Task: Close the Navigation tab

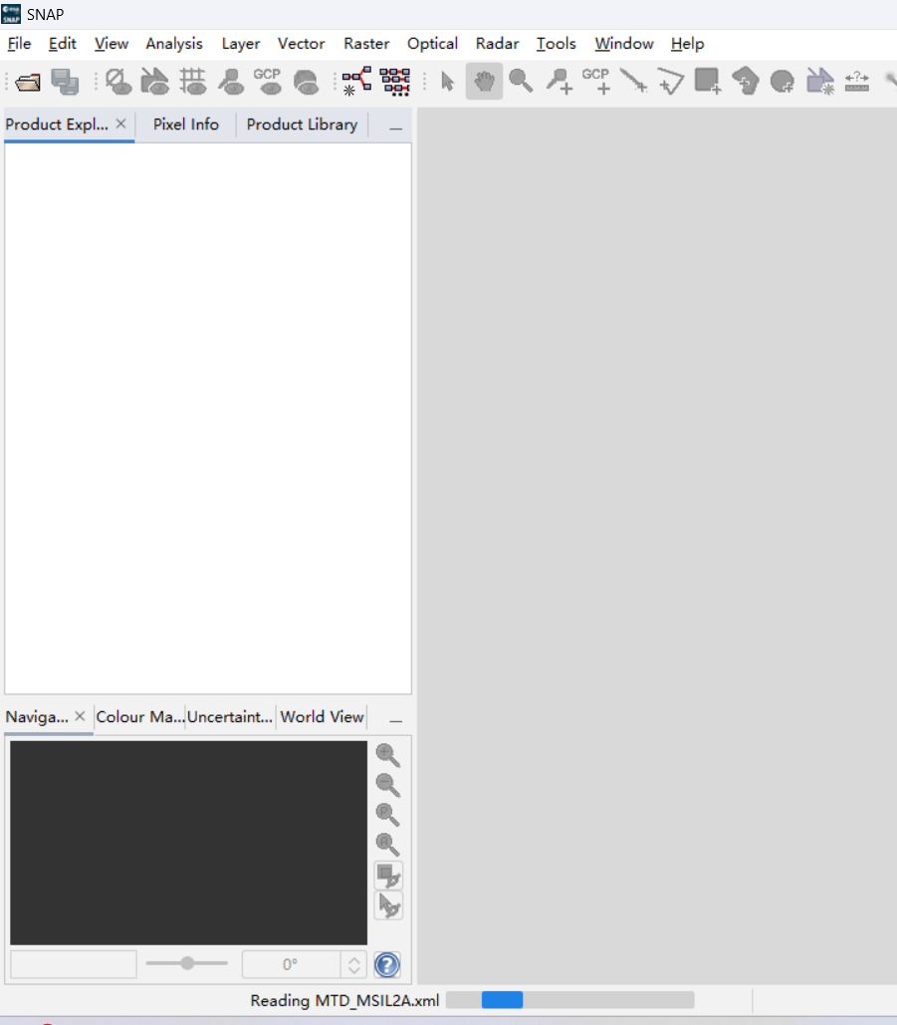Action: [80, 716]
